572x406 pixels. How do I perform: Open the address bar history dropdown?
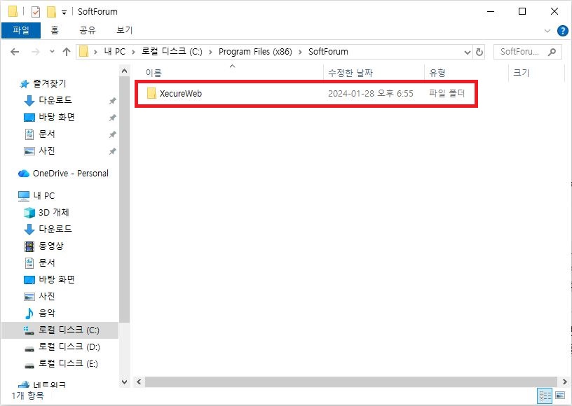coord(468,52)
